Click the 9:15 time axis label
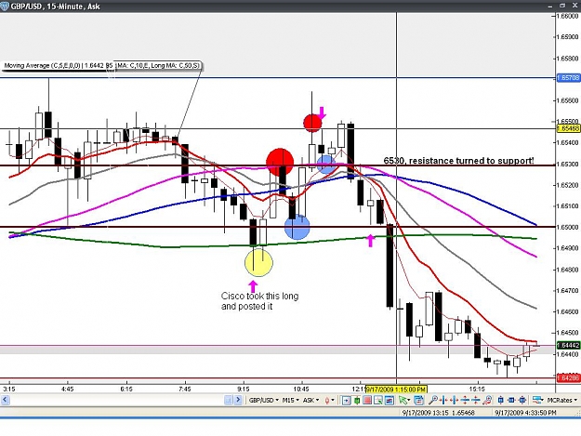581x436 pixels. pos(243,389)
